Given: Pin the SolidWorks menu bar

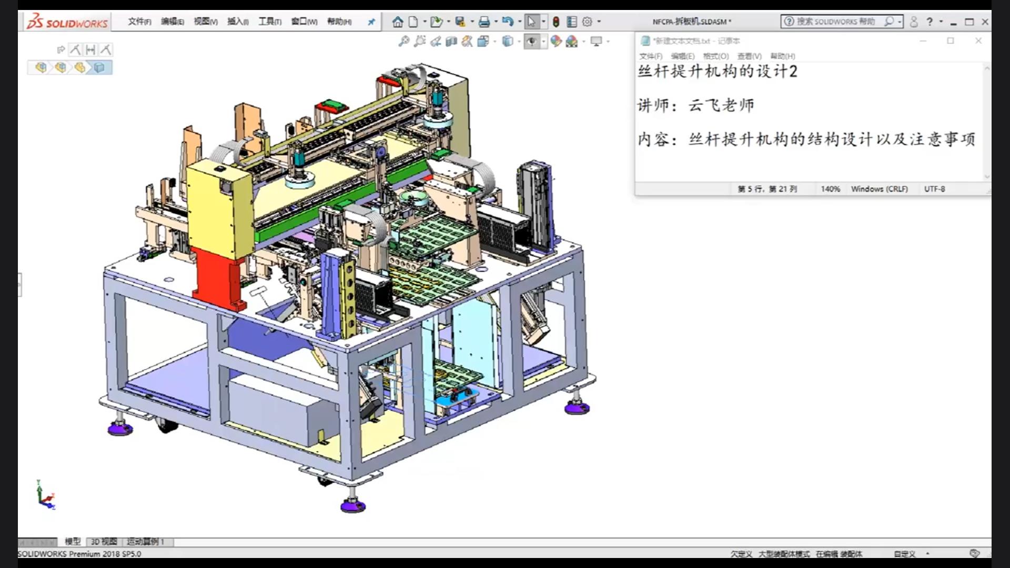Looking at the screenshot, I should click(x=371, y=22).
